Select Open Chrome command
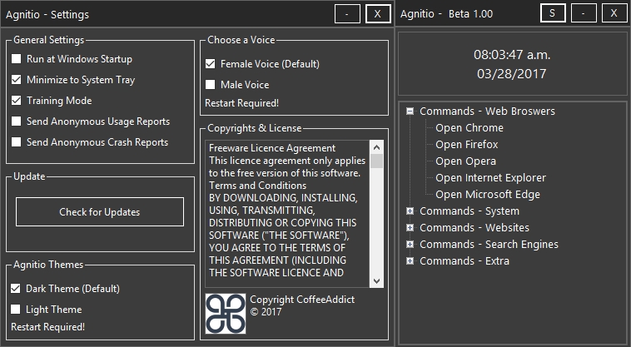Image resolution: width=631 pixels, height=347 pixels. tap(470, 128)
